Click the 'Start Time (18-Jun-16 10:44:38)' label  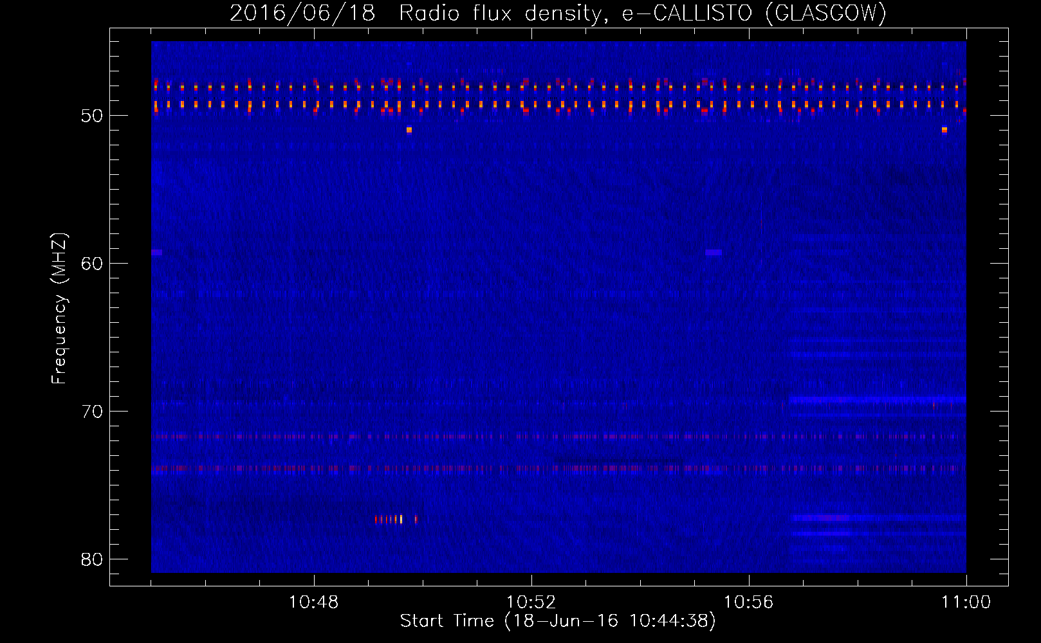[x=558, y=621]
